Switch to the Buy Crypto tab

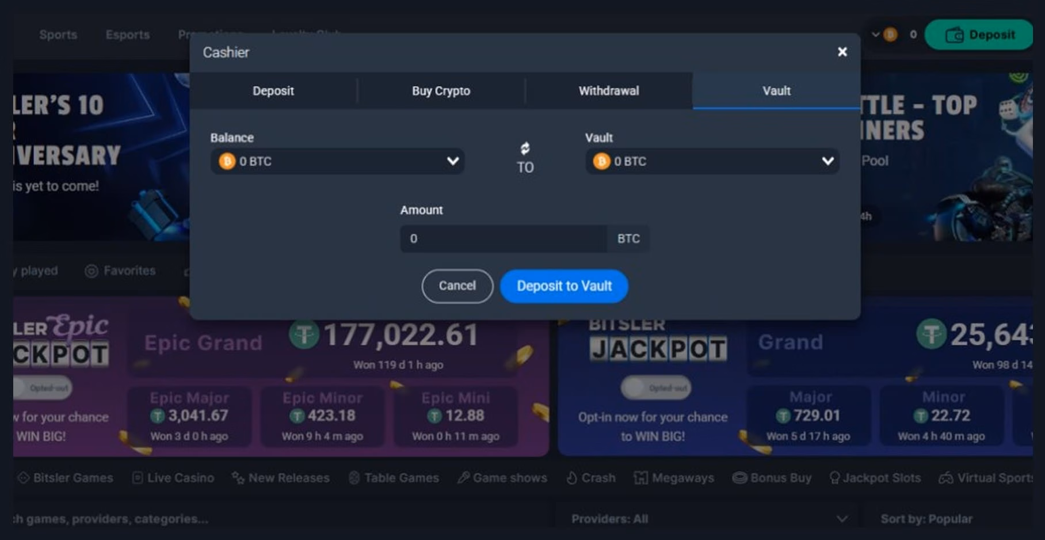441,91
